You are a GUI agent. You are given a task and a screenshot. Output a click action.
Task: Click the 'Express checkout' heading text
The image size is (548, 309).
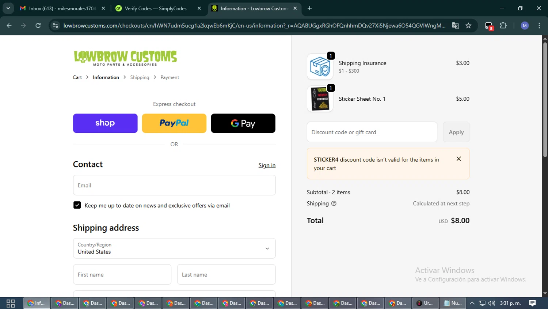[x=174, y=104]
